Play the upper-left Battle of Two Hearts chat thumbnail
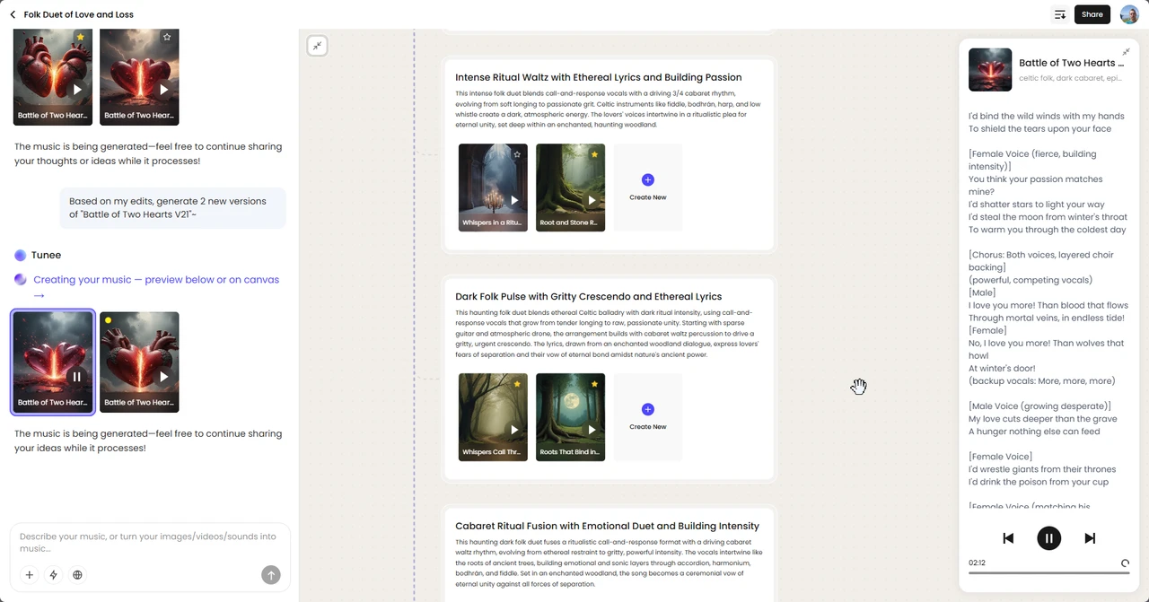The image size is (1149, 602). click(77, 90)
